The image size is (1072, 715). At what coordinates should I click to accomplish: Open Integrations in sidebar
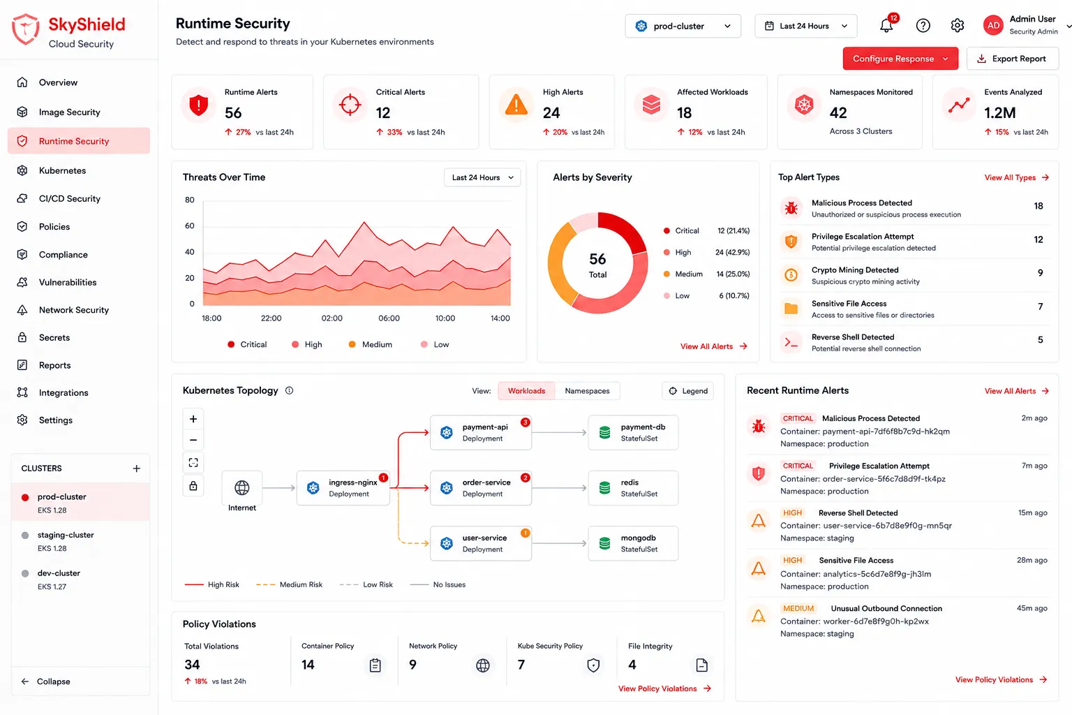(x=79, y=392)
